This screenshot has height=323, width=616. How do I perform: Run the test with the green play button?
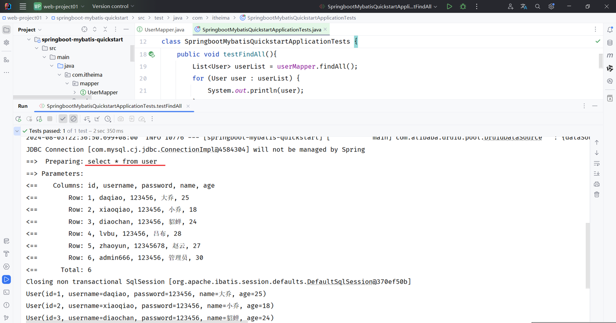point(449,7)
